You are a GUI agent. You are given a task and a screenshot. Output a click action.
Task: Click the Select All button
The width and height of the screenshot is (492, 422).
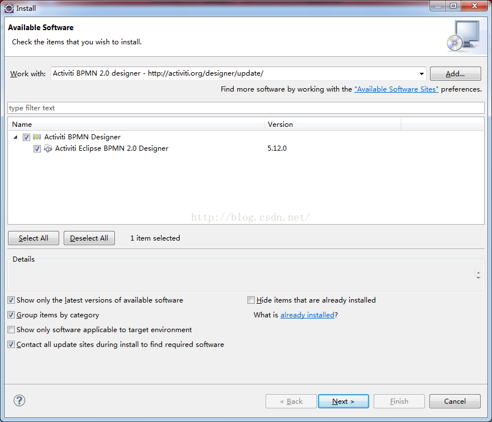pyautogui.click(x=34, y=238)
